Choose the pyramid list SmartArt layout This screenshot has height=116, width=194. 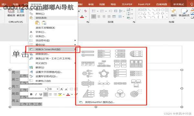coord(88,93)
